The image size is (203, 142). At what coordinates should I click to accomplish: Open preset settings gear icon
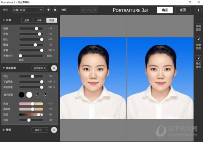point(55,10)
